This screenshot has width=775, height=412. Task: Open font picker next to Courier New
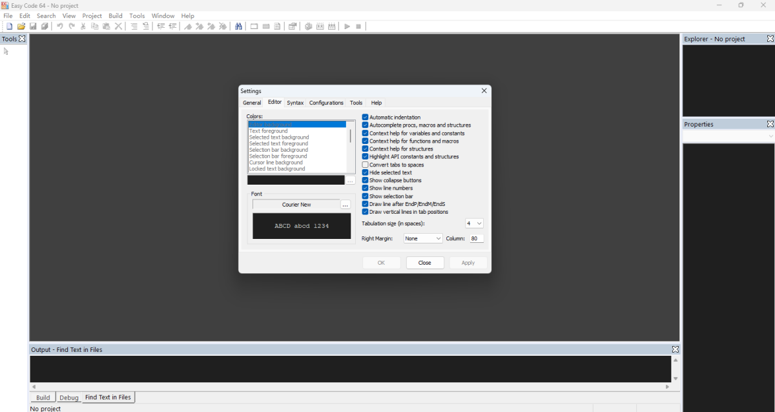point(346,205)
